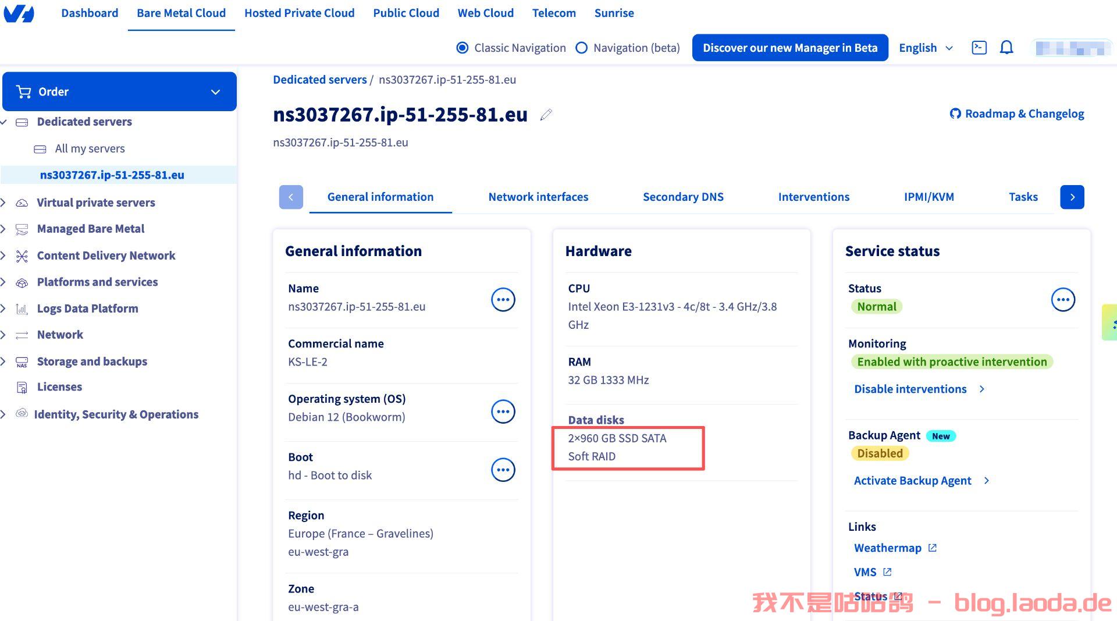Viewport: 1117px width, 621px height.
Task: Click the Managed Bare Metal icon
Action: (x=22, y=229)
